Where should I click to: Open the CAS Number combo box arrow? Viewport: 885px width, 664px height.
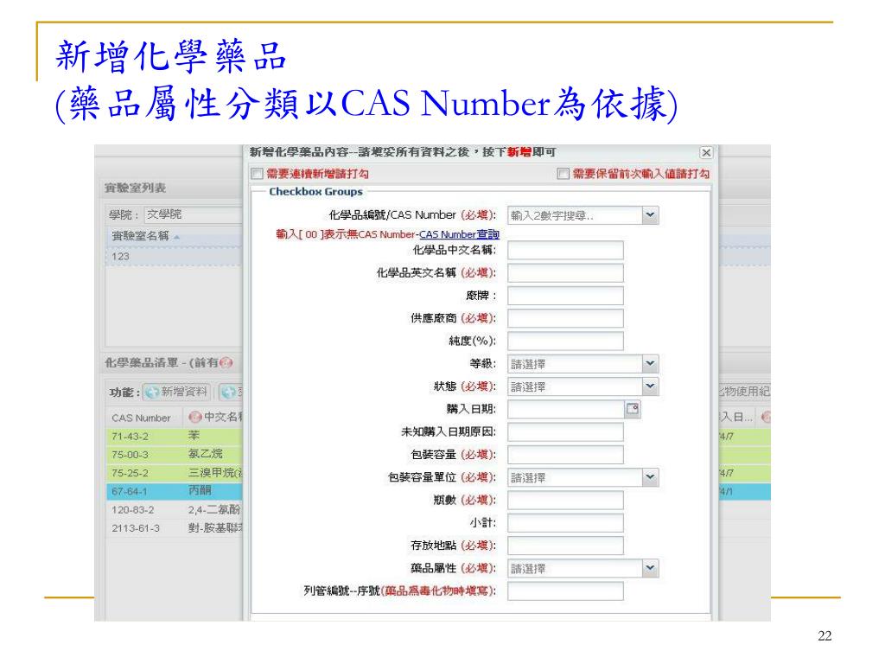coord(650,215)
